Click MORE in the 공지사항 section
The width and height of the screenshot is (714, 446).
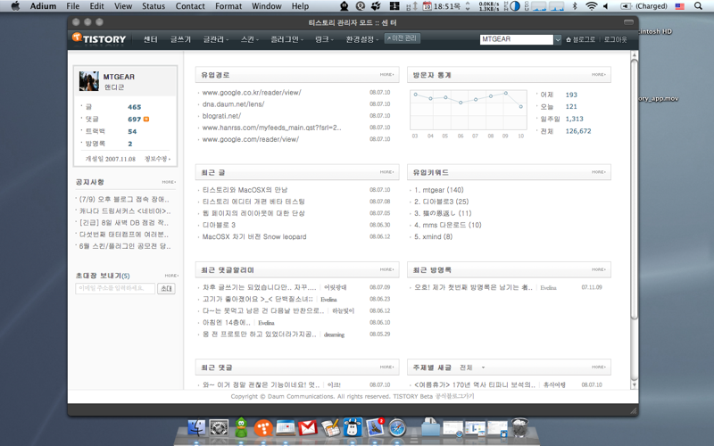[169, 182]
